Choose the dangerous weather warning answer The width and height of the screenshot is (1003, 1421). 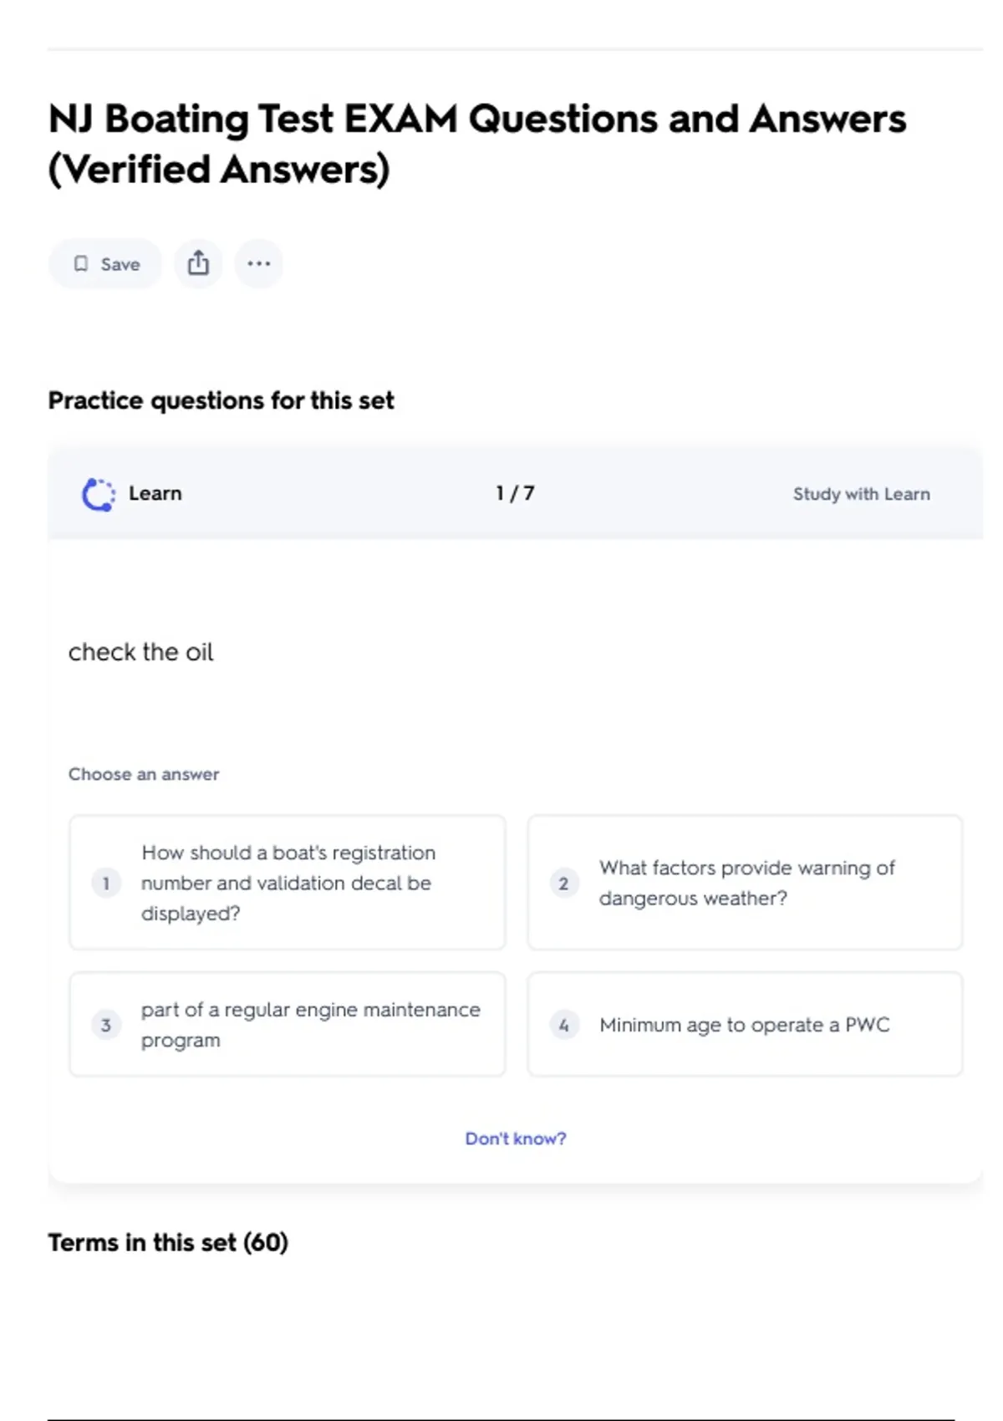click(746, 883)
